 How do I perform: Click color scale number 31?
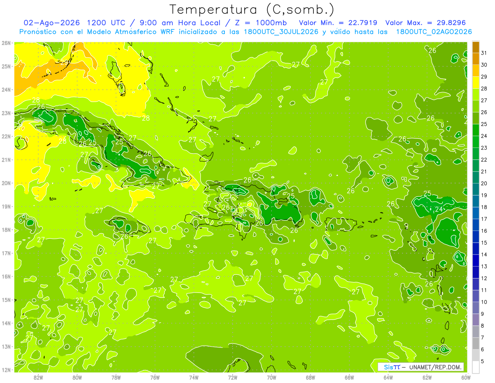[484, 53]
